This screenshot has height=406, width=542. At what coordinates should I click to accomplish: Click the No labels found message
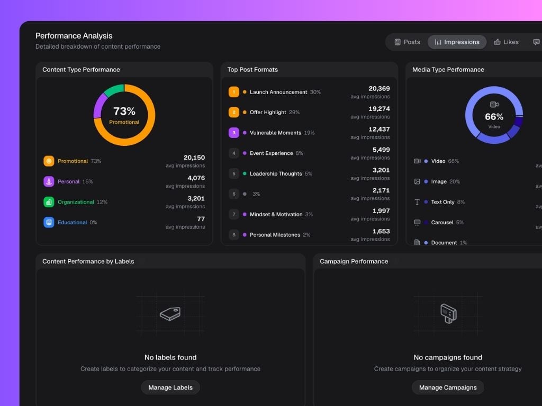click(x=170, y=357)
